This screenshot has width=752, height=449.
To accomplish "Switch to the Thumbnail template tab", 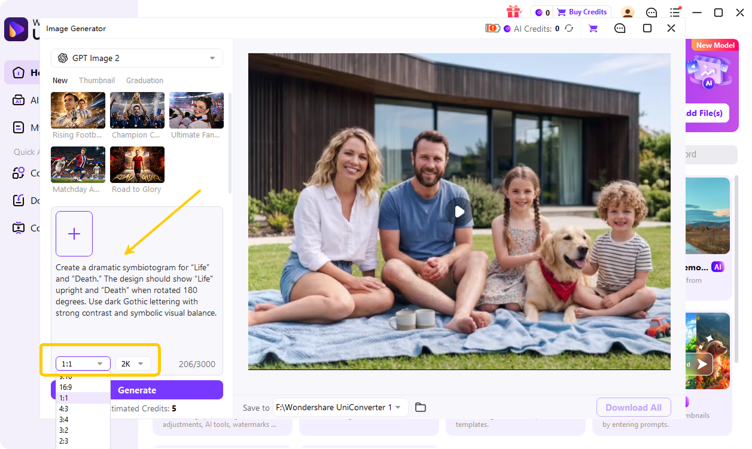I will click(x=97, y=80).
